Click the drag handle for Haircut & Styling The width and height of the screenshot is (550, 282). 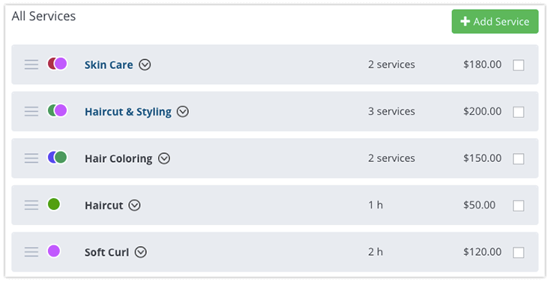point(31,111)
